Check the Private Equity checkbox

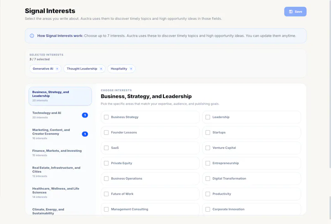point(106,163)
